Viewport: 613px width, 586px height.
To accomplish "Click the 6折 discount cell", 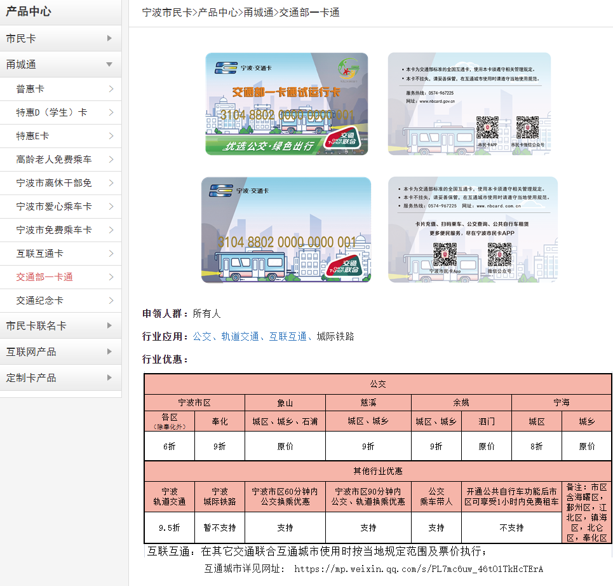I will pyautogui.click(x=169, y=446).
